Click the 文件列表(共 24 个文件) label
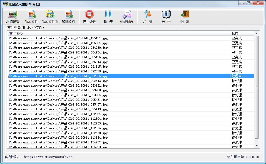The width and height of the screenshot is (266, 164). click(x=26, y=28)
